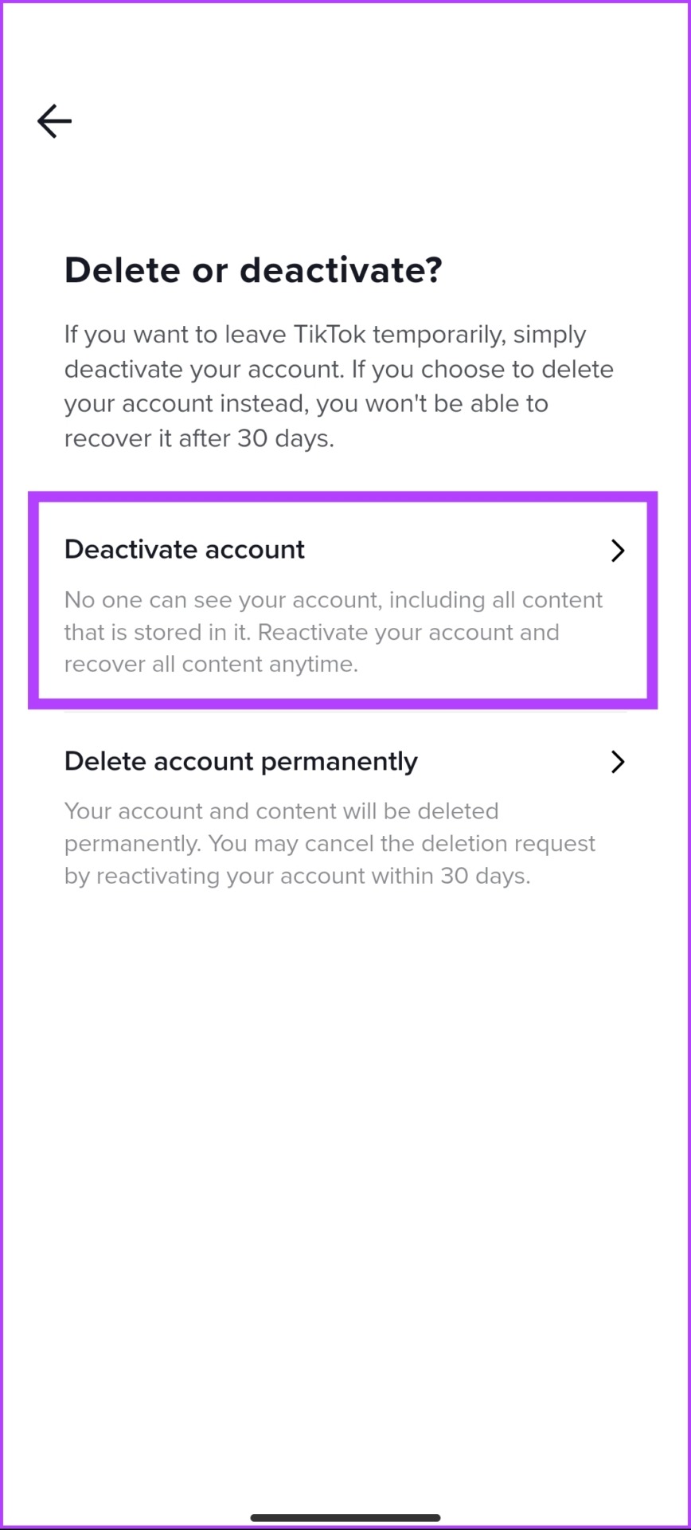Click the 'permanently. You may cancel the deletion' line
691x1530 pixels.
pyautogui.click(x=330, y=843)
